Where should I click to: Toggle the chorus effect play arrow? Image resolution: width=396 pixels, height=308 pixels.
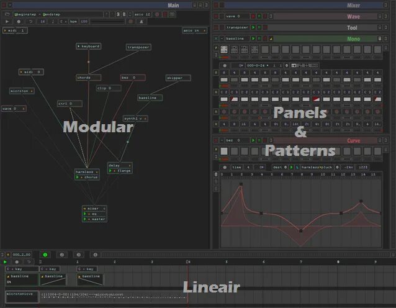click(x=78, y=177)
